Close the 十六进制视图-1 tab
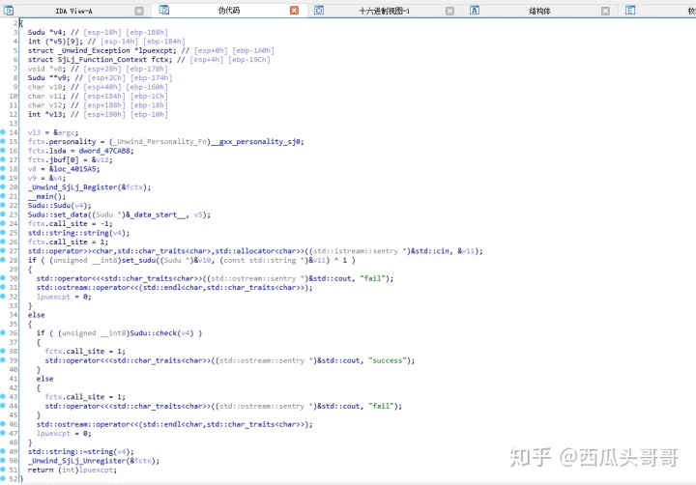This screenshot has width=696, height=485. pos(449,11)
